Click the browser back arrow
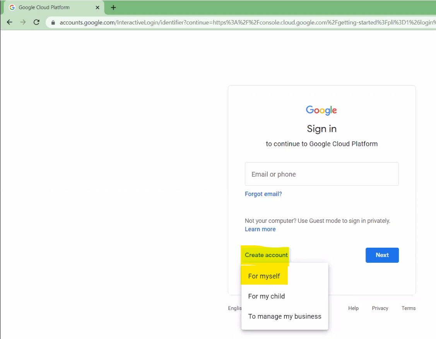 pyautogui.click(x=9, y=22)
